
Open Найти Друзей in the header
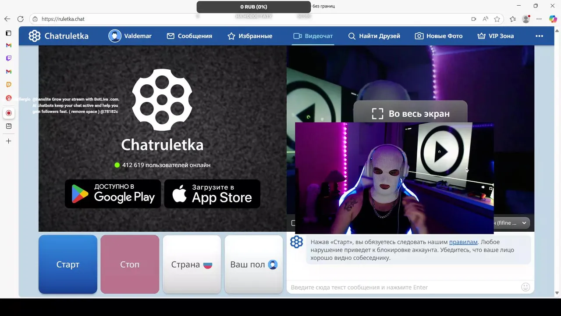(374, 36)
